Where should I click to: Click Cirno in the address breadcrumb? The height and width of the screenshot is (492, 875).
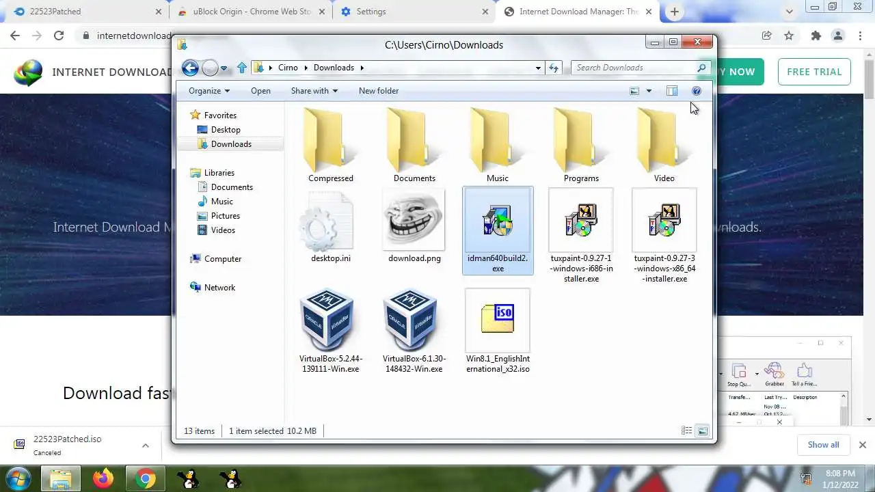tap(288, 68)
